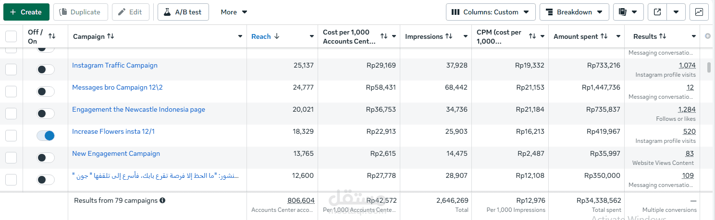715x220 pixels.
Task: Start an A/B test
Action: click(x=183, y=12)
